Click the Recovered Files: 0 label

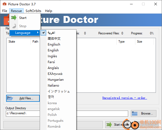[111, 33]
